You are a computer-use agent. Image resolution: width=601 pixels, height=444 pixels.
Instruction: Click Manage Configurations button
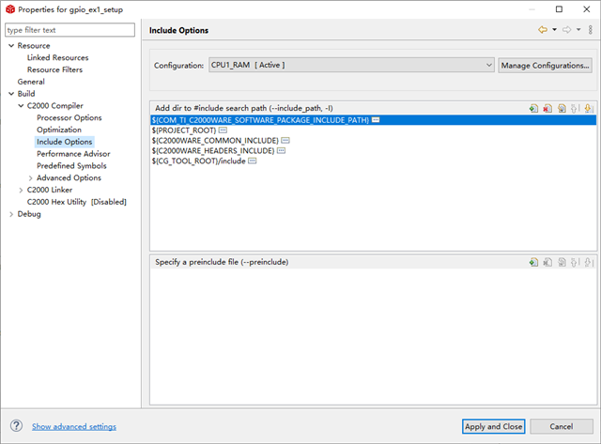546,65
